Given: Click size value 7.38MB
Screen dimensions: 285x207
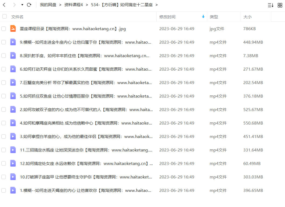Looking at the screenshot, I should (x=251, y=56).
